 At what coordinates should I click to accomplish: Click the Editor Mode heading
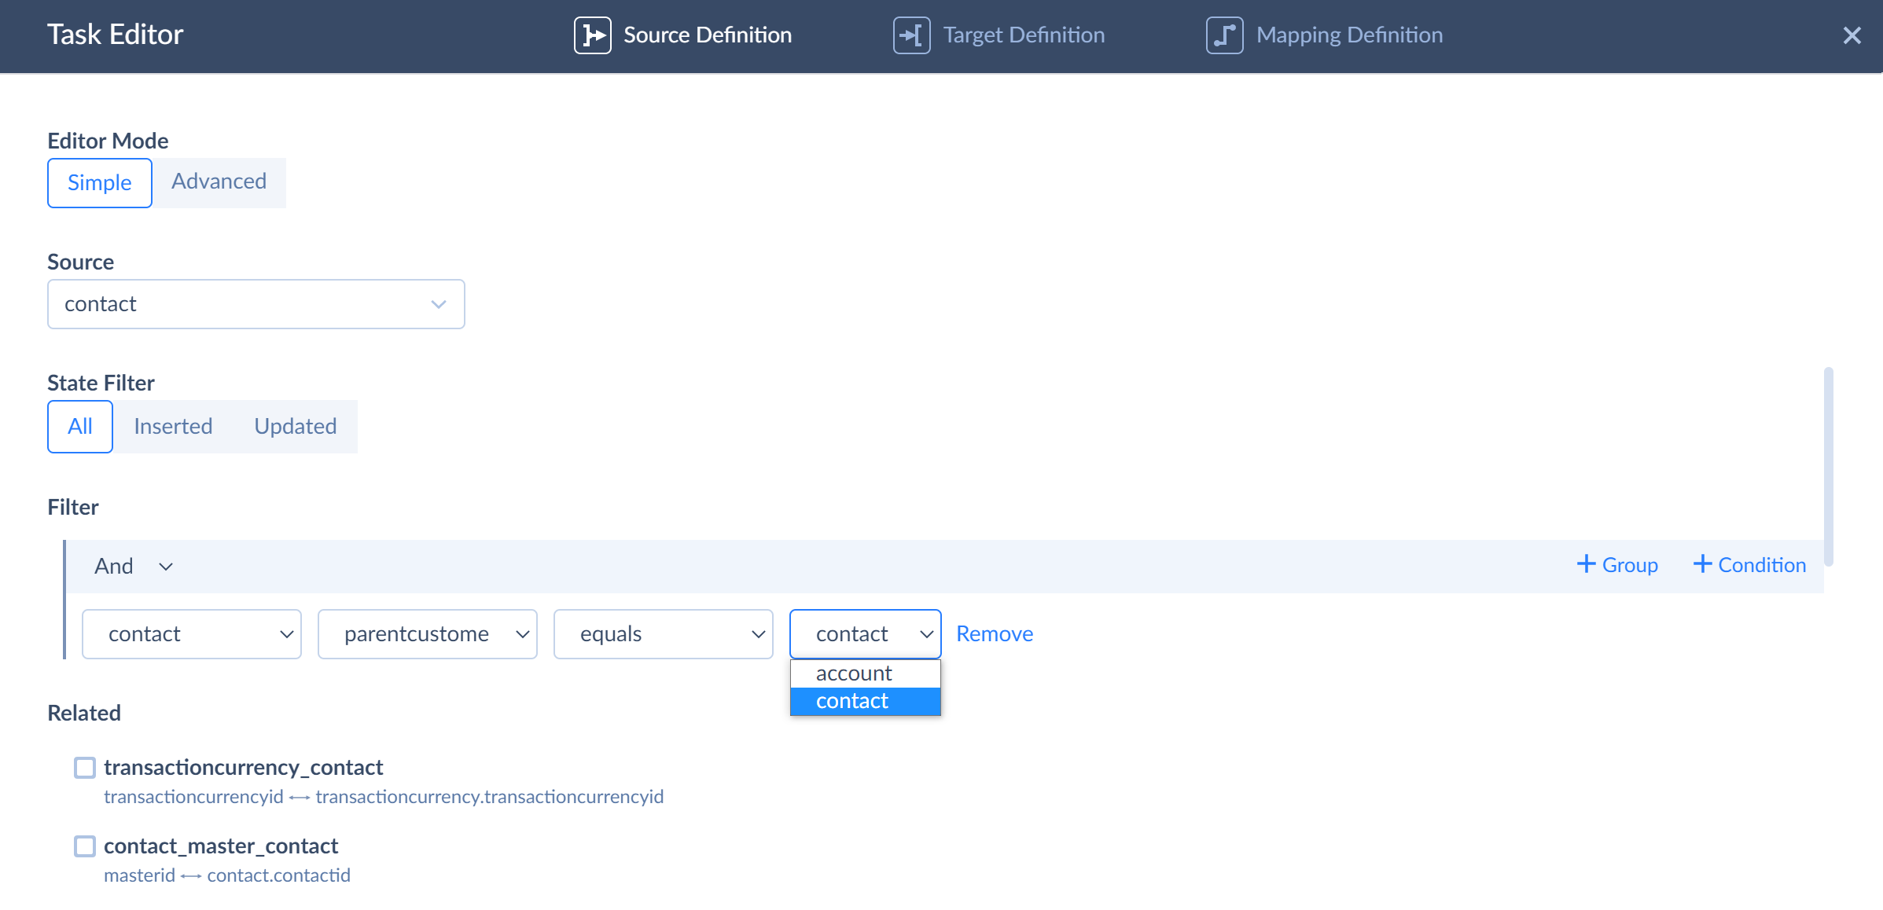108,141
